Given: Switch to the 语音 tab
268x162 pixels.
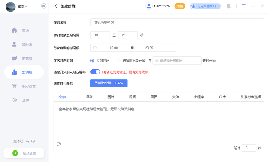Looking at the screenshot, I should pos(89,97).
